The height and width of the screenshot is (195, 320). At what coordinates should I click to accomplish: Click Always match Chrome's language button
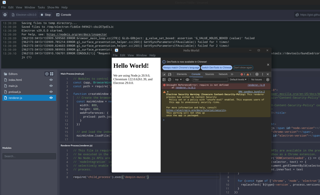tap(181, 68)
